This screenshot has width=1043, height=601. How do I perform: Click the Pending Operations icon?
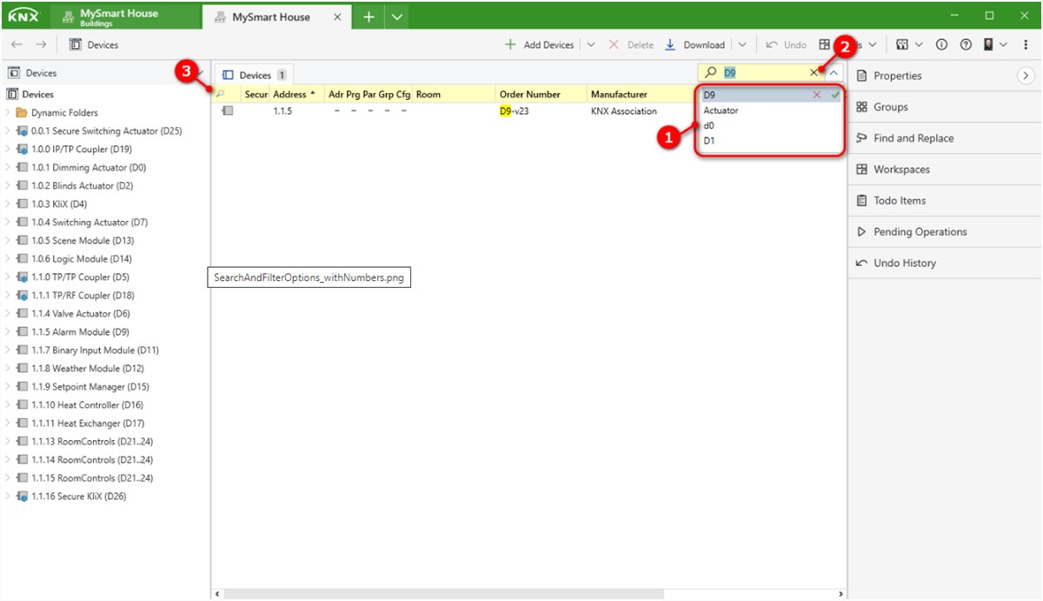pyautogui.click(x=862, y=232)
